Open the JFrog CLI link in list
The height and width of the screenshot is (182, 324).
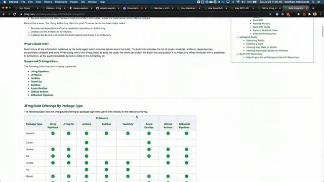coord(36,75)
